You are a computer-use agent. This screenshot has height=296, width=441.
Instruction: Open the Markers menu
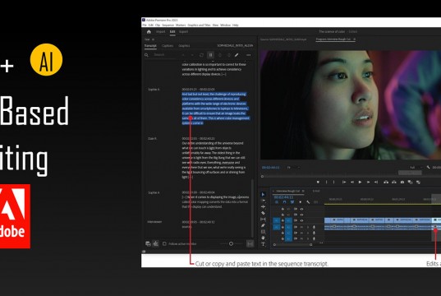tap(181, 25)
